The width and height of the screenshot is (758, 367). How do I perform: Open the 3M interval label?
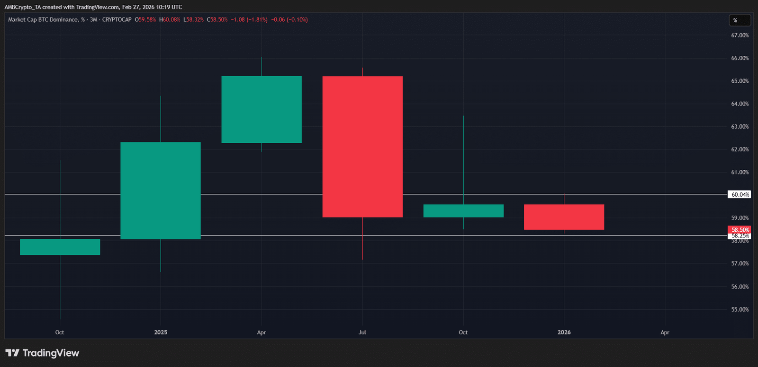click(x=93, y=20)
